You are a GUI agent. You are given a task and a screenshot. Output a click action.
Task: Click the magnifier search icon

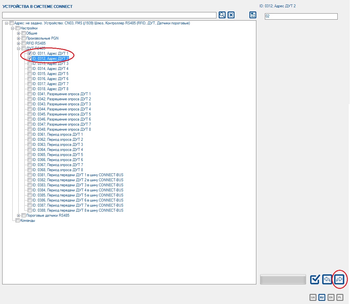[x=222, y=15]
